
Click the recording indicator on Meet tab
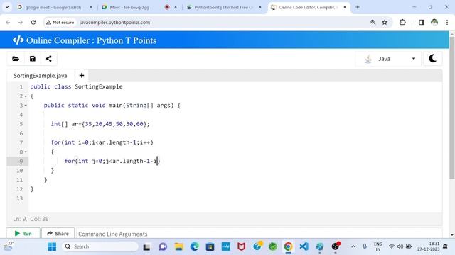tap(167, 7)
